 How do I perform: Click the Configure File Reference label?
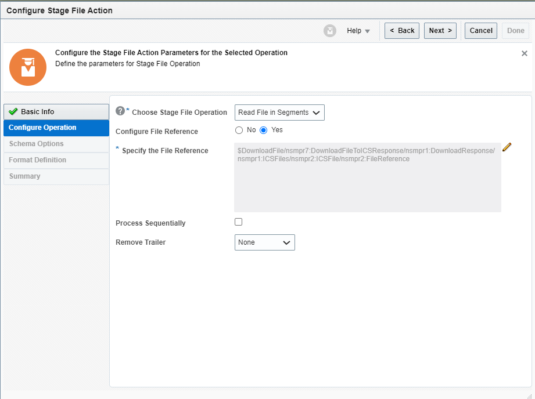coord(157,132)
